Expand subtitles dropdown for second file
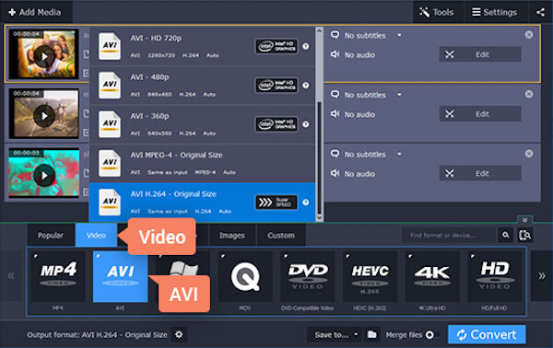Image resolution: width=553 pixels, height=348 pixels. 399,95
